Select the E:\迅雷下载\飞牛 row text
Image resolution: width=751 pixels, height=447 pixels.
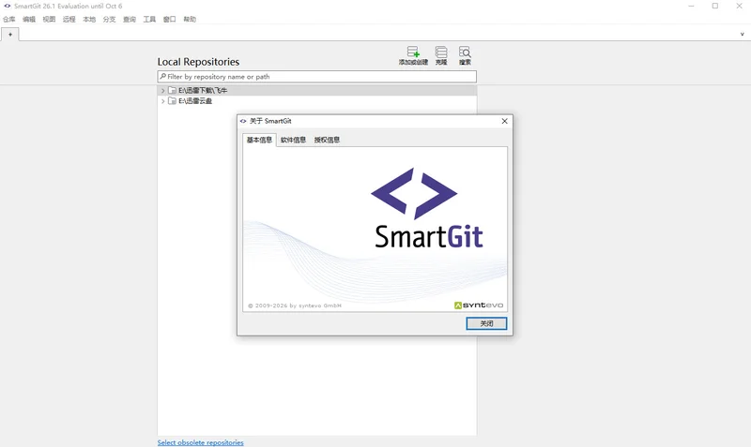pyautogui.click(x=203, y=90)
